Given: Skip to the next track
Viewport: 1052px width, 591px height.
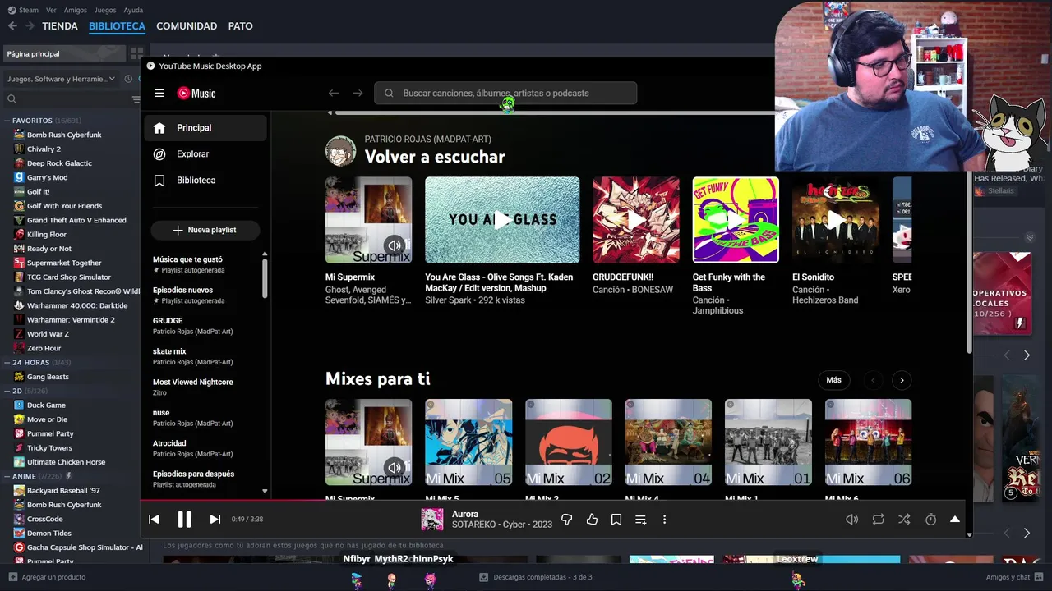Looking at the screenshot, I should click(x=215, y=520).
